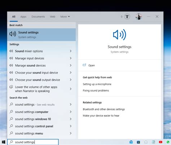Click speaker icon next to Manage sound devices
171x145 pixels.
11,65
